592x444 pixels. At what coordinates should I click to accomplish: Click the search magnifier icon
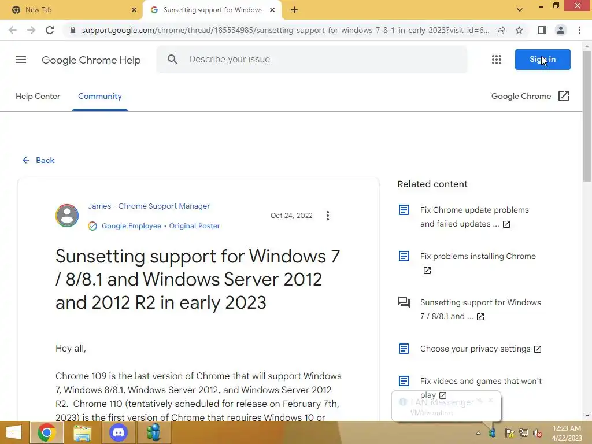pos(172,60)
